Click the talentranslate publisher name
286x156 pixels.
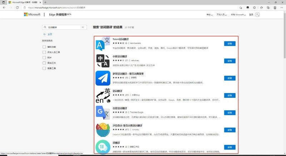(135, 43)
